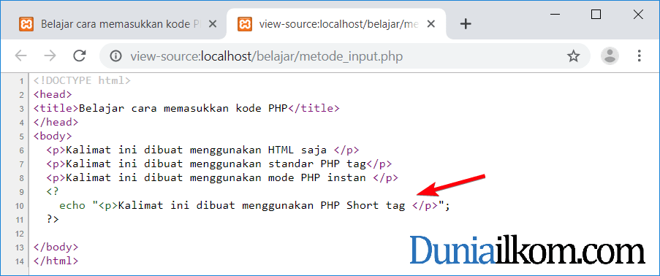This screenshot has width=660, height=276.
Task: Click the browser forward arrow
Action: pos(50,55)
